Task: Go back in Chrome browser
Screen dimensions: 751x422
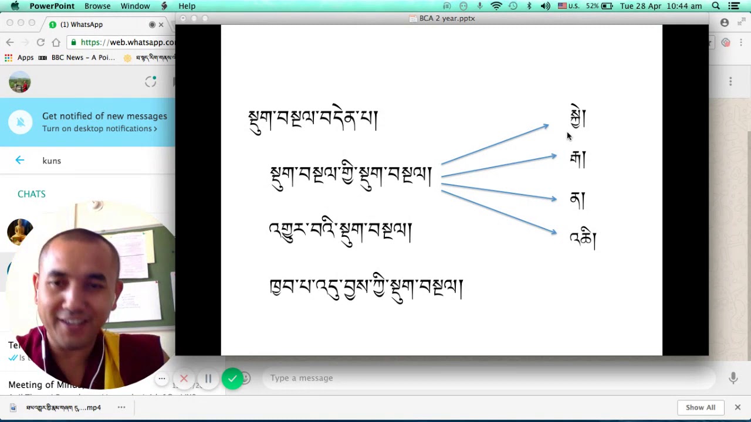Action: [x=9, y=42]
